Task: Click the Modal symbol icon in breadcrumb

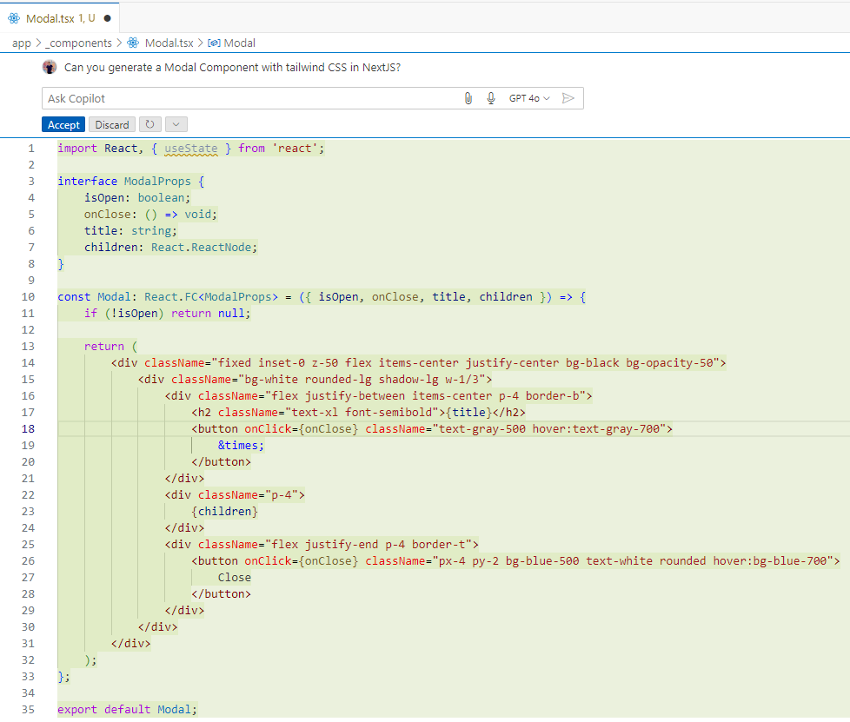Action: point(214,43)
